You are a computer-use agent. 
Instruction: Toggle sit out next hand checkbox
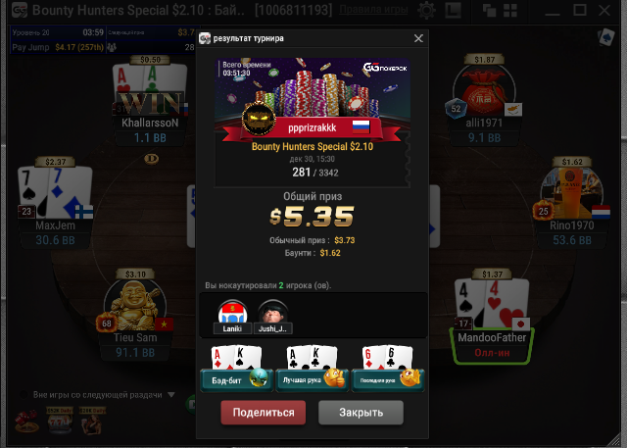click(x=24, y=395)
